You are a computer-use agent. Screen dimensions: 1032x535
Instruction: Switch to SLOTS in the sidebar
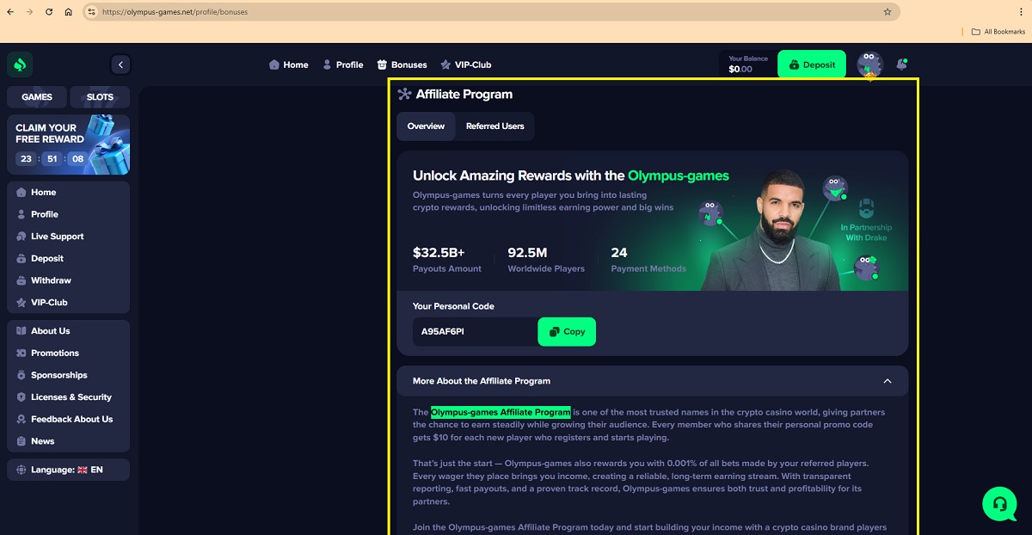click(100, 97)
